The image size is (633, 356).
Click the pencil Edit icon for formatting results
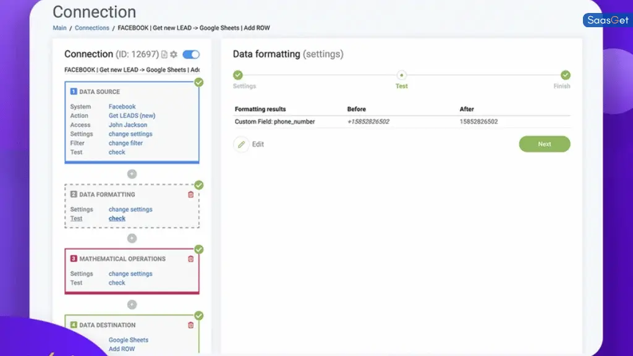tap(242, 144)
